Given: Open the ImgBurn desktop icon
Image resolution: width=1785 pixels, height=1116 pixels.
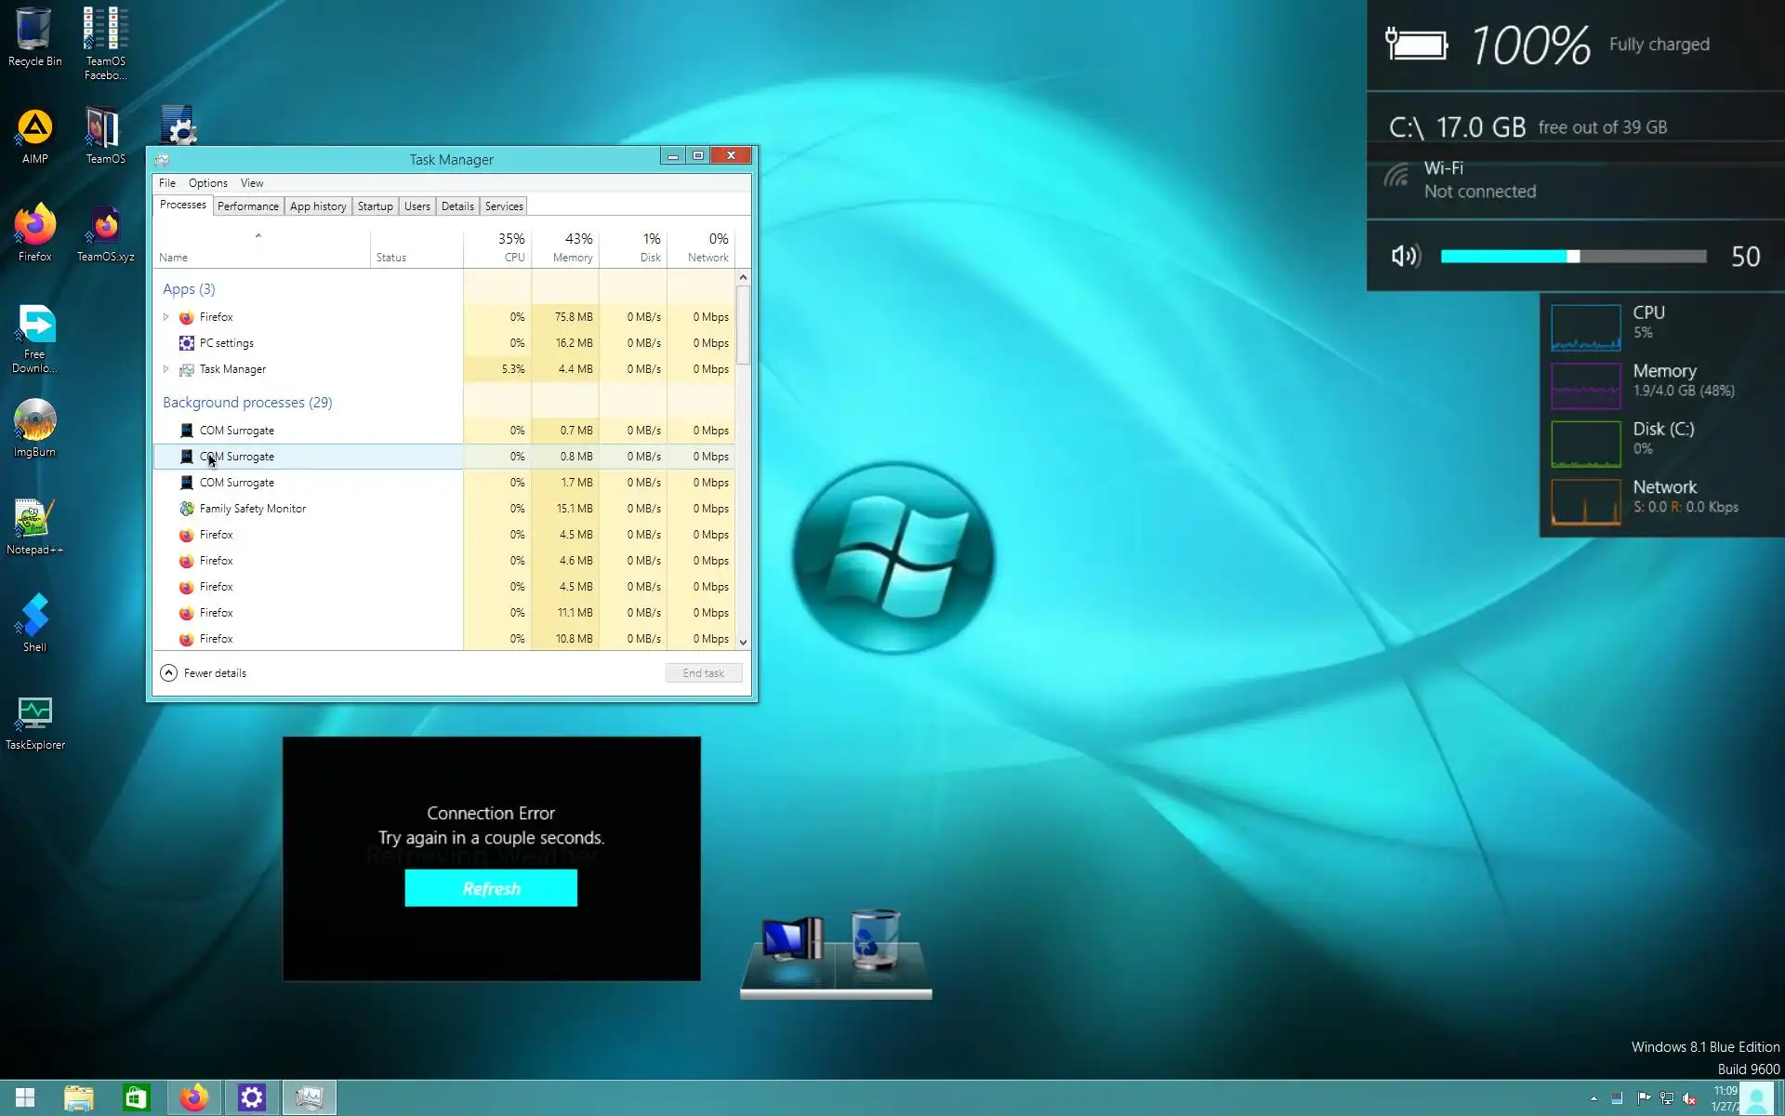Looking at the screenshot, I should 34,427.
